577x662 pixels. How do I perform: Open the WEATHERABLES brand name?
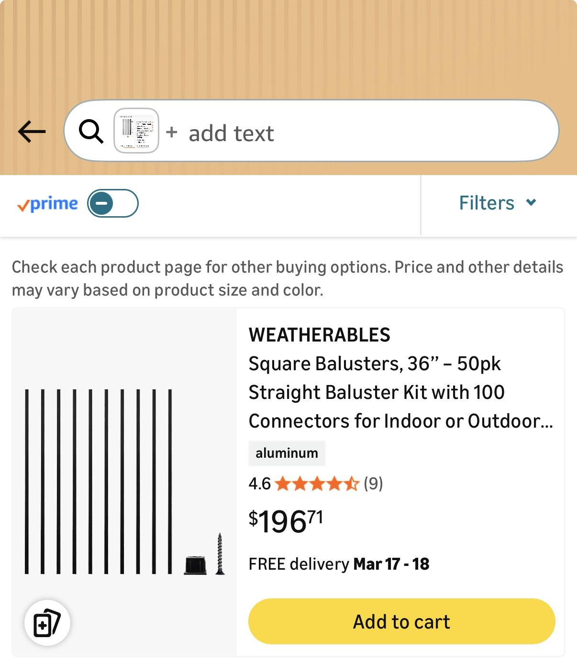pos(319,335)
